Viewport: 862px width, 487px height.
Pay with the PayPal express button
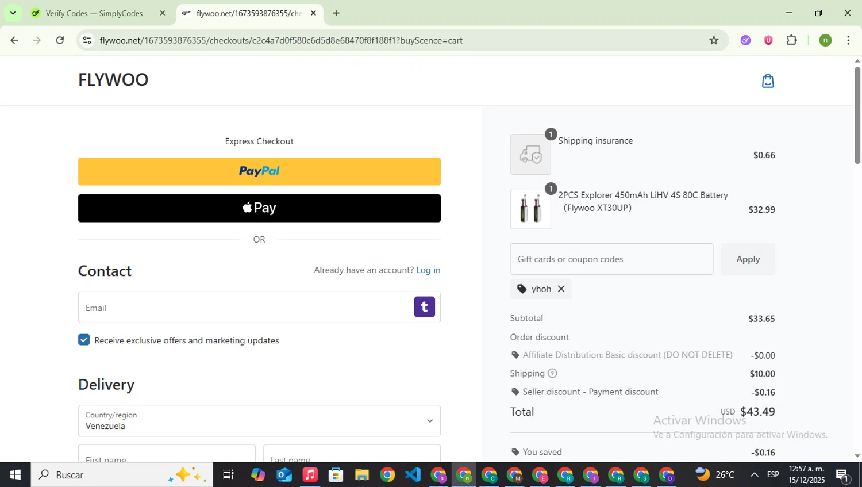[x=259, y=171]
